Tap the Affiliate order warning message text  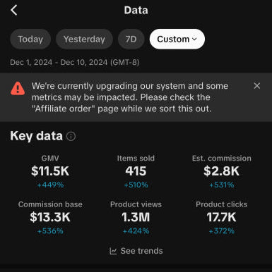[130, 97]
